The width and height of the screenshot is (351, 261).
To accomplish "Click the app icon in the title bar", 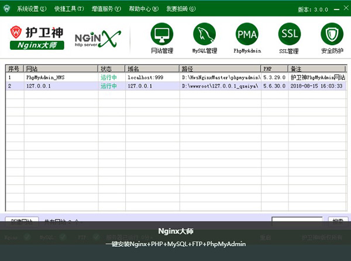I will [7, 9].
